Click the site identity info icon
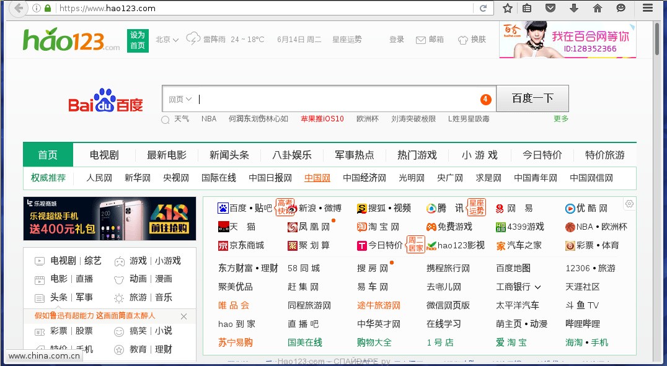 37,8
